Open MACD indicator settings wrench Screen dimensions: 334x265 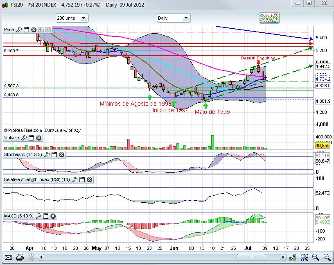tap(38, 216)
